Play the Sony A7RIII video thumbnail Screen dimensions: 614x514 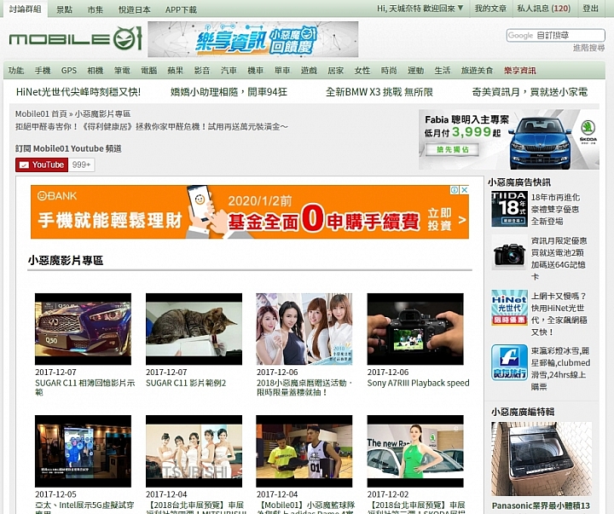pos(415,329)
